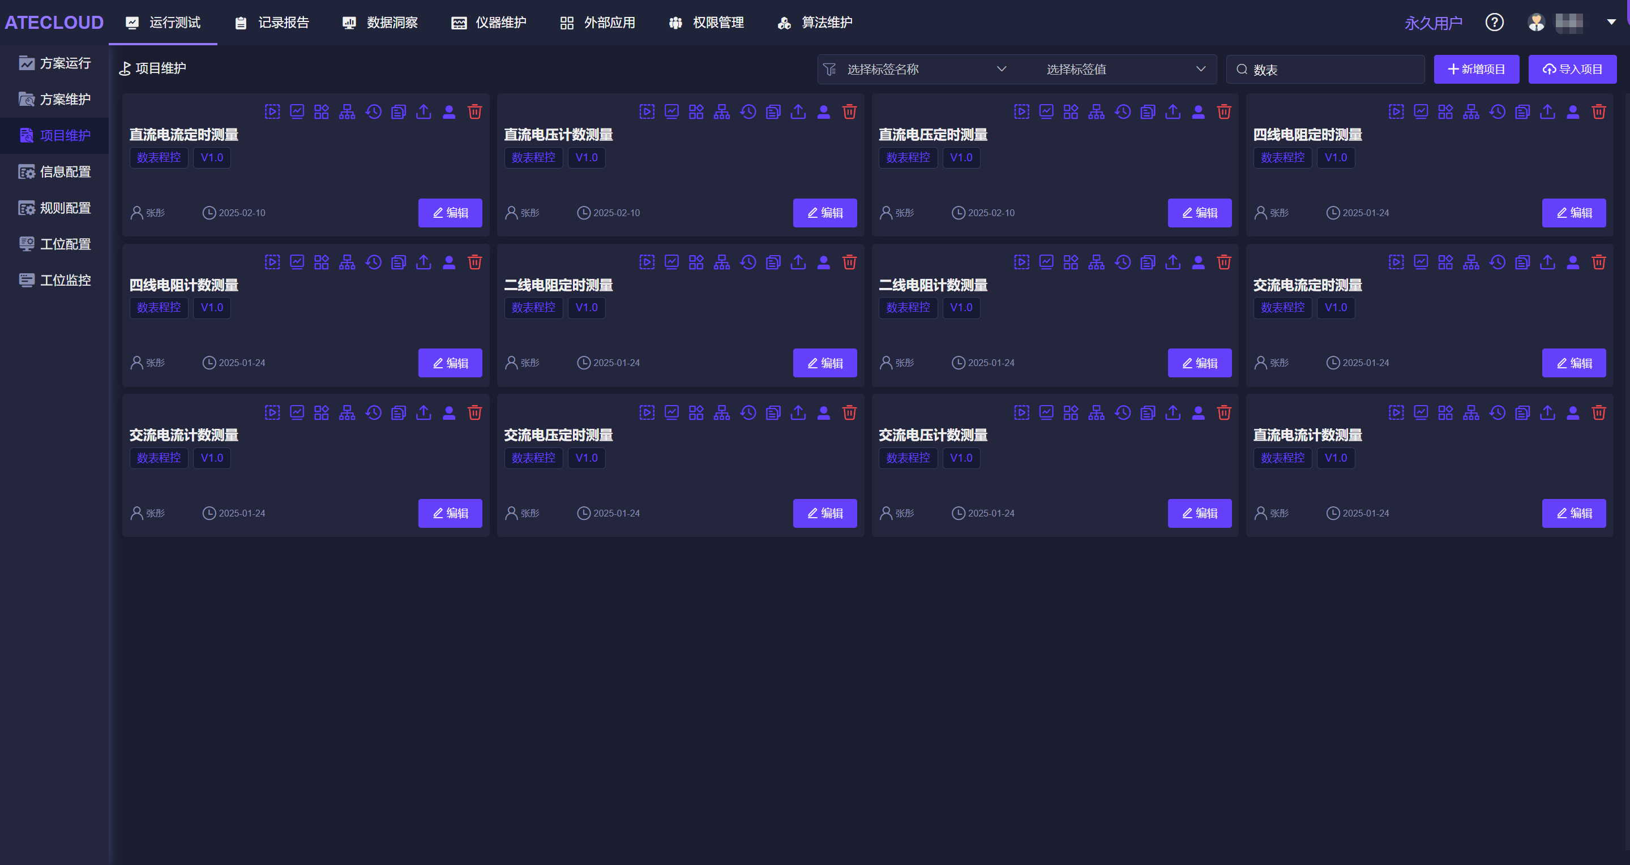
Task: Click 编辑 on 交流电流定时测量 card
Action: pyautogui.click(x=1574, y=363)
